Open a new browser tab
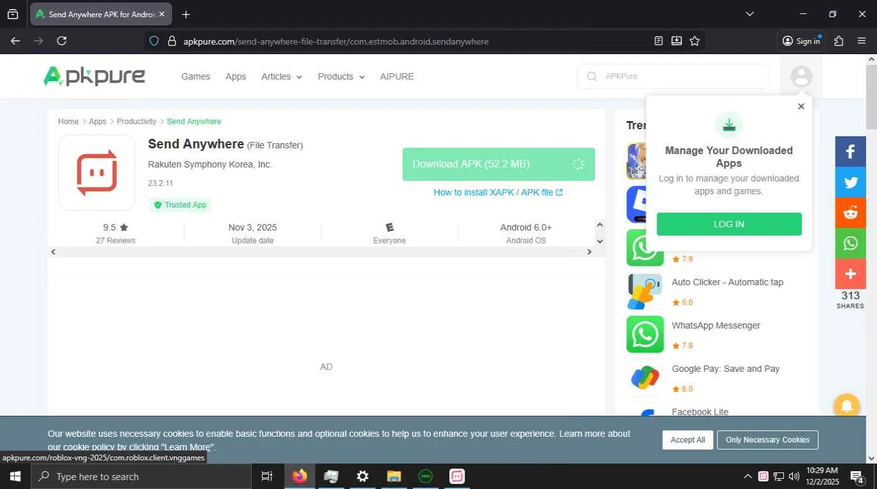 point(186,14)
